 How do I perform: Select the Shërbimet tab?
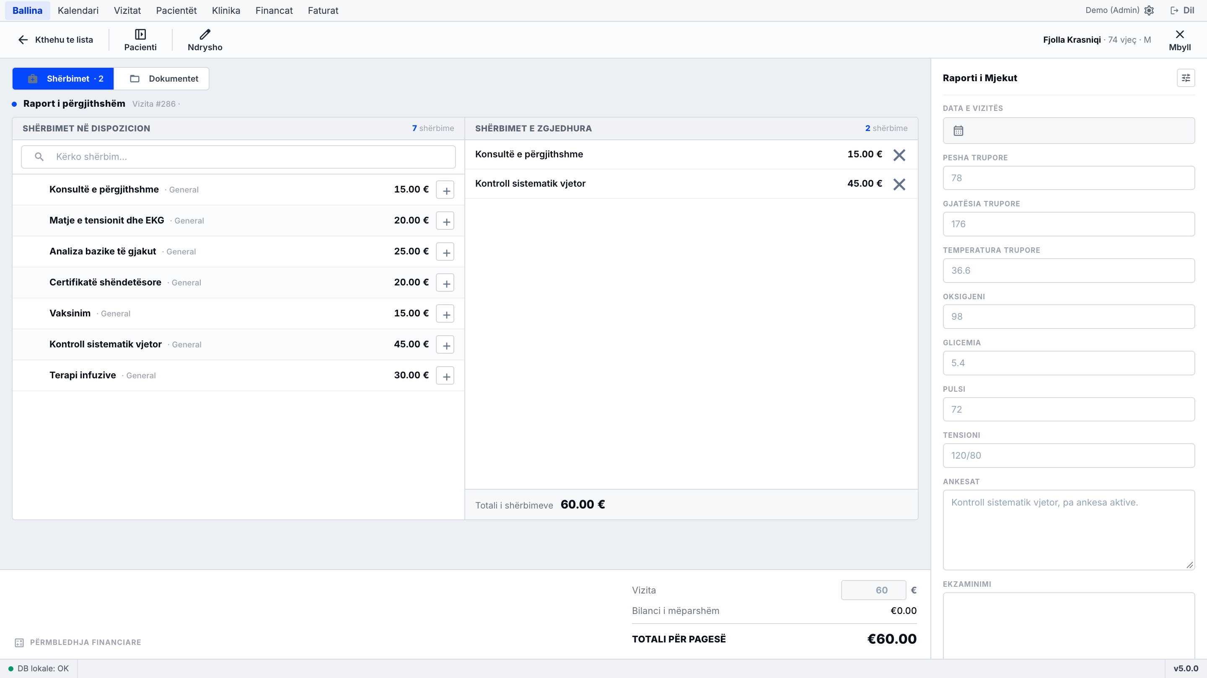click(x=63, y=79)
